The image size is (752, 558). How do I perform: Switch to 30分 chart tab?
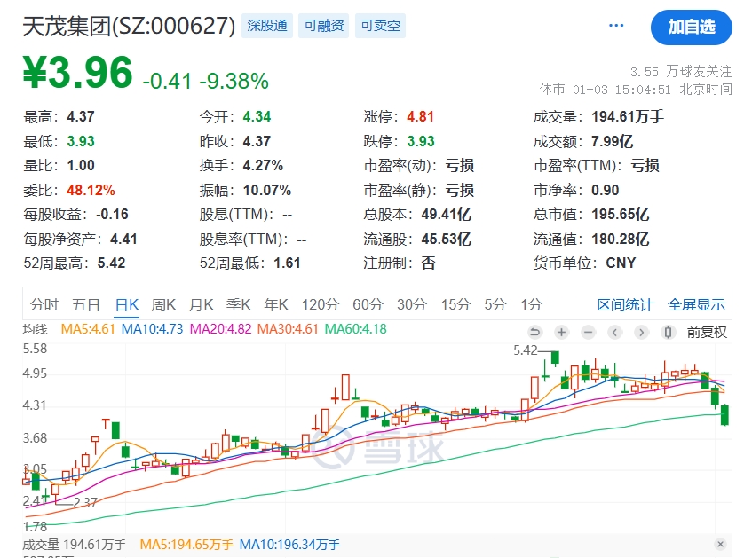click(412, 304)
